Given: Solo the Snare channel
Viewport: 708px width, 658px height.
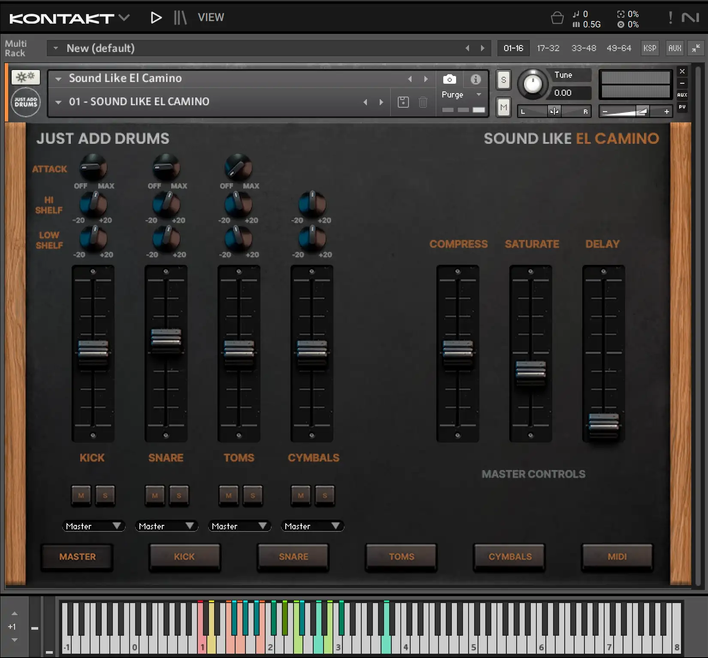Looking at the screenshot, I should pos(179,495).
